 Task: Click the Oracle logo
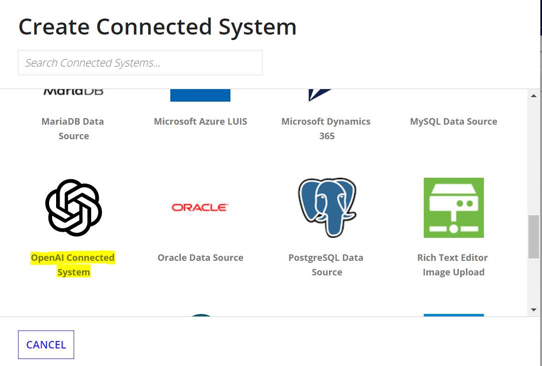[x=200, y=207]
